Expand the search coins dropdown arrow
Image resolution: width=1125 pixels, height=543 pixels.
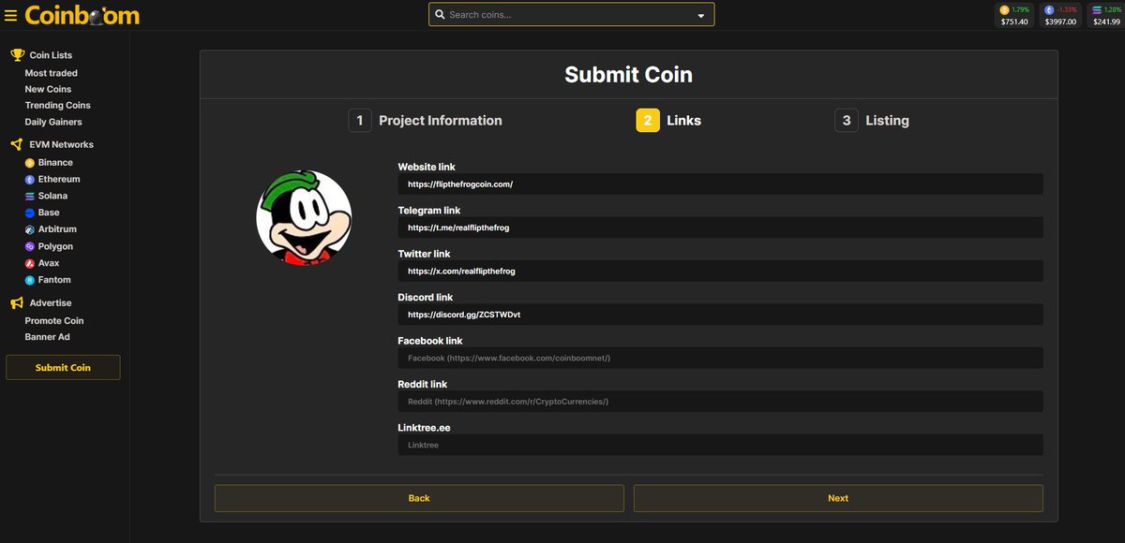701,16
